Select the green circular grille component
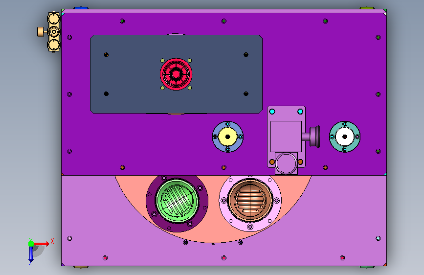424x275 pixels. point(177,201)
